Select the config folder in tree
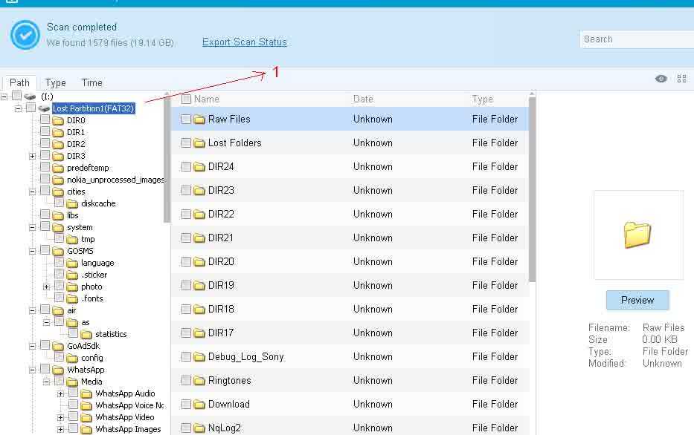Image resolution: width=694 pixels, height=435 pixels. coord(92,358)
